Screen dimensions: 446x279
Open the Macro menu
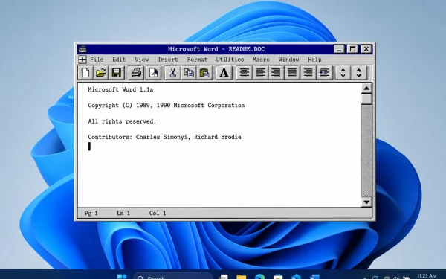point(261,60)
